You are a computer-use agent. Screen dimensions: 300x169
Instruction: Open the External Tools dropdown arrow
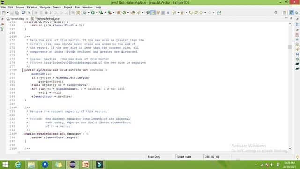pyautogui.click(x=113, y=13)
